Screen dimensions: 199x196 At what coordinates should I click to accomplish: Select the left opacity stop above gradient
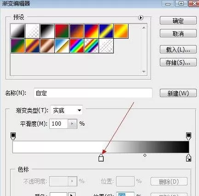pos(13,136)
